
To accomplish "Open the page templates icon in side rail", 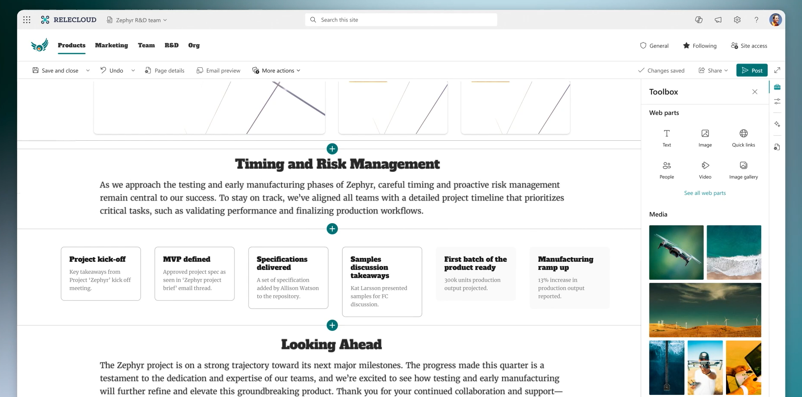I will (777, 147).
